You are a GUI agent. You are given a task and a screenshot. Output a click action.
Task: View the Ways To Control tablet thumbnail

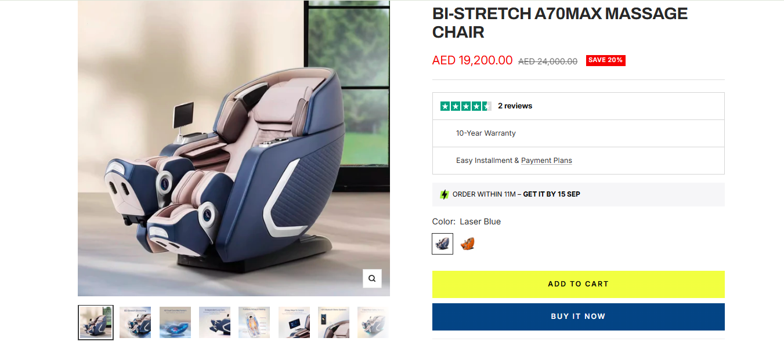pos(294,322)
